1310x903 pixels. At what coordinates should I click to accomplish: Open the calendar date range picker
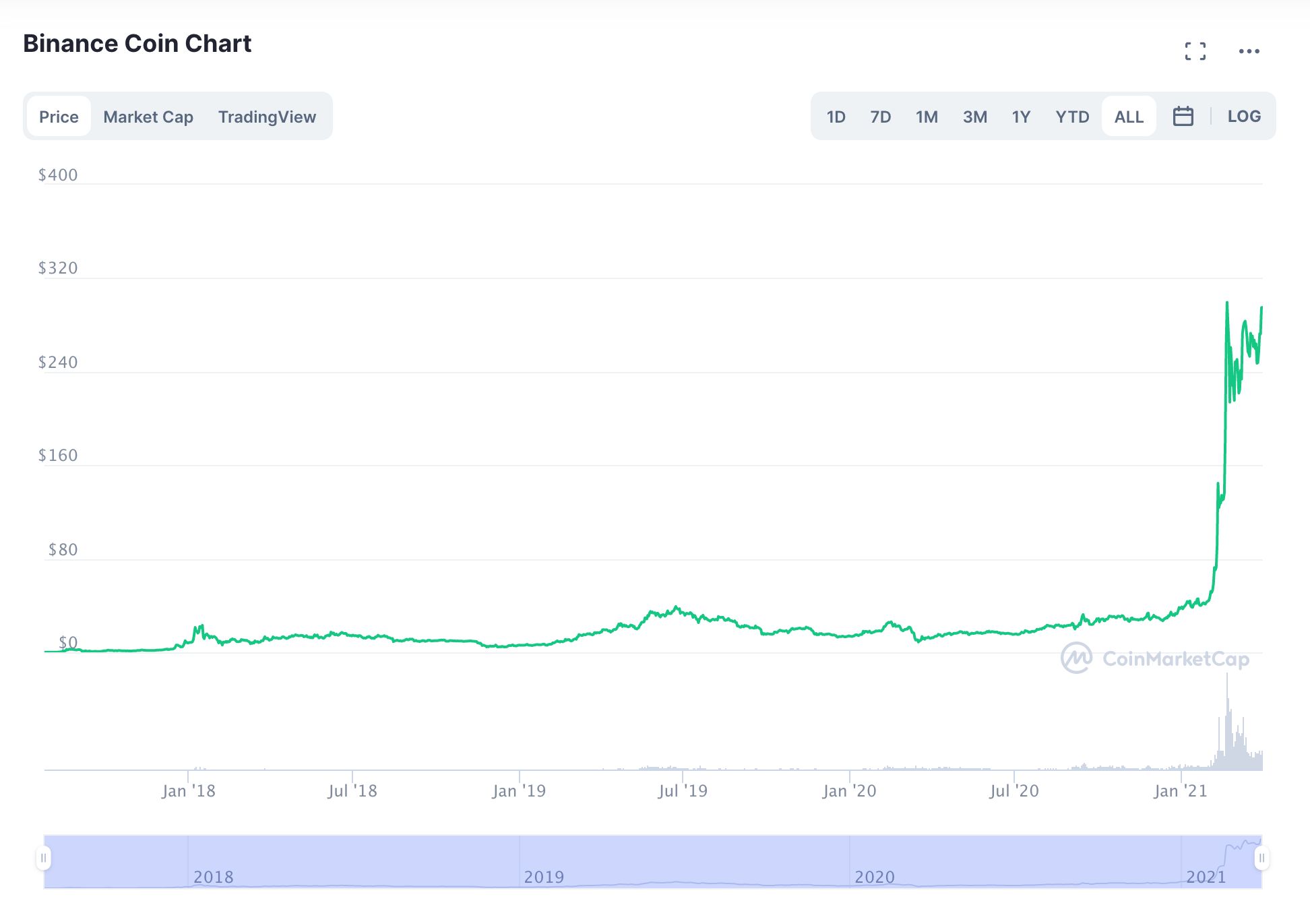pyautogui.click(x=1183, y=117)
